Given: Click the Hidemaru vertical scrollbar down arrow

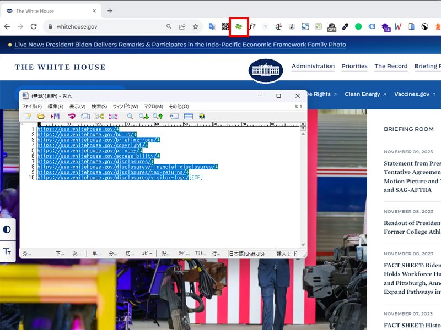Looking at the screenshot, I should tap(303, 245).
